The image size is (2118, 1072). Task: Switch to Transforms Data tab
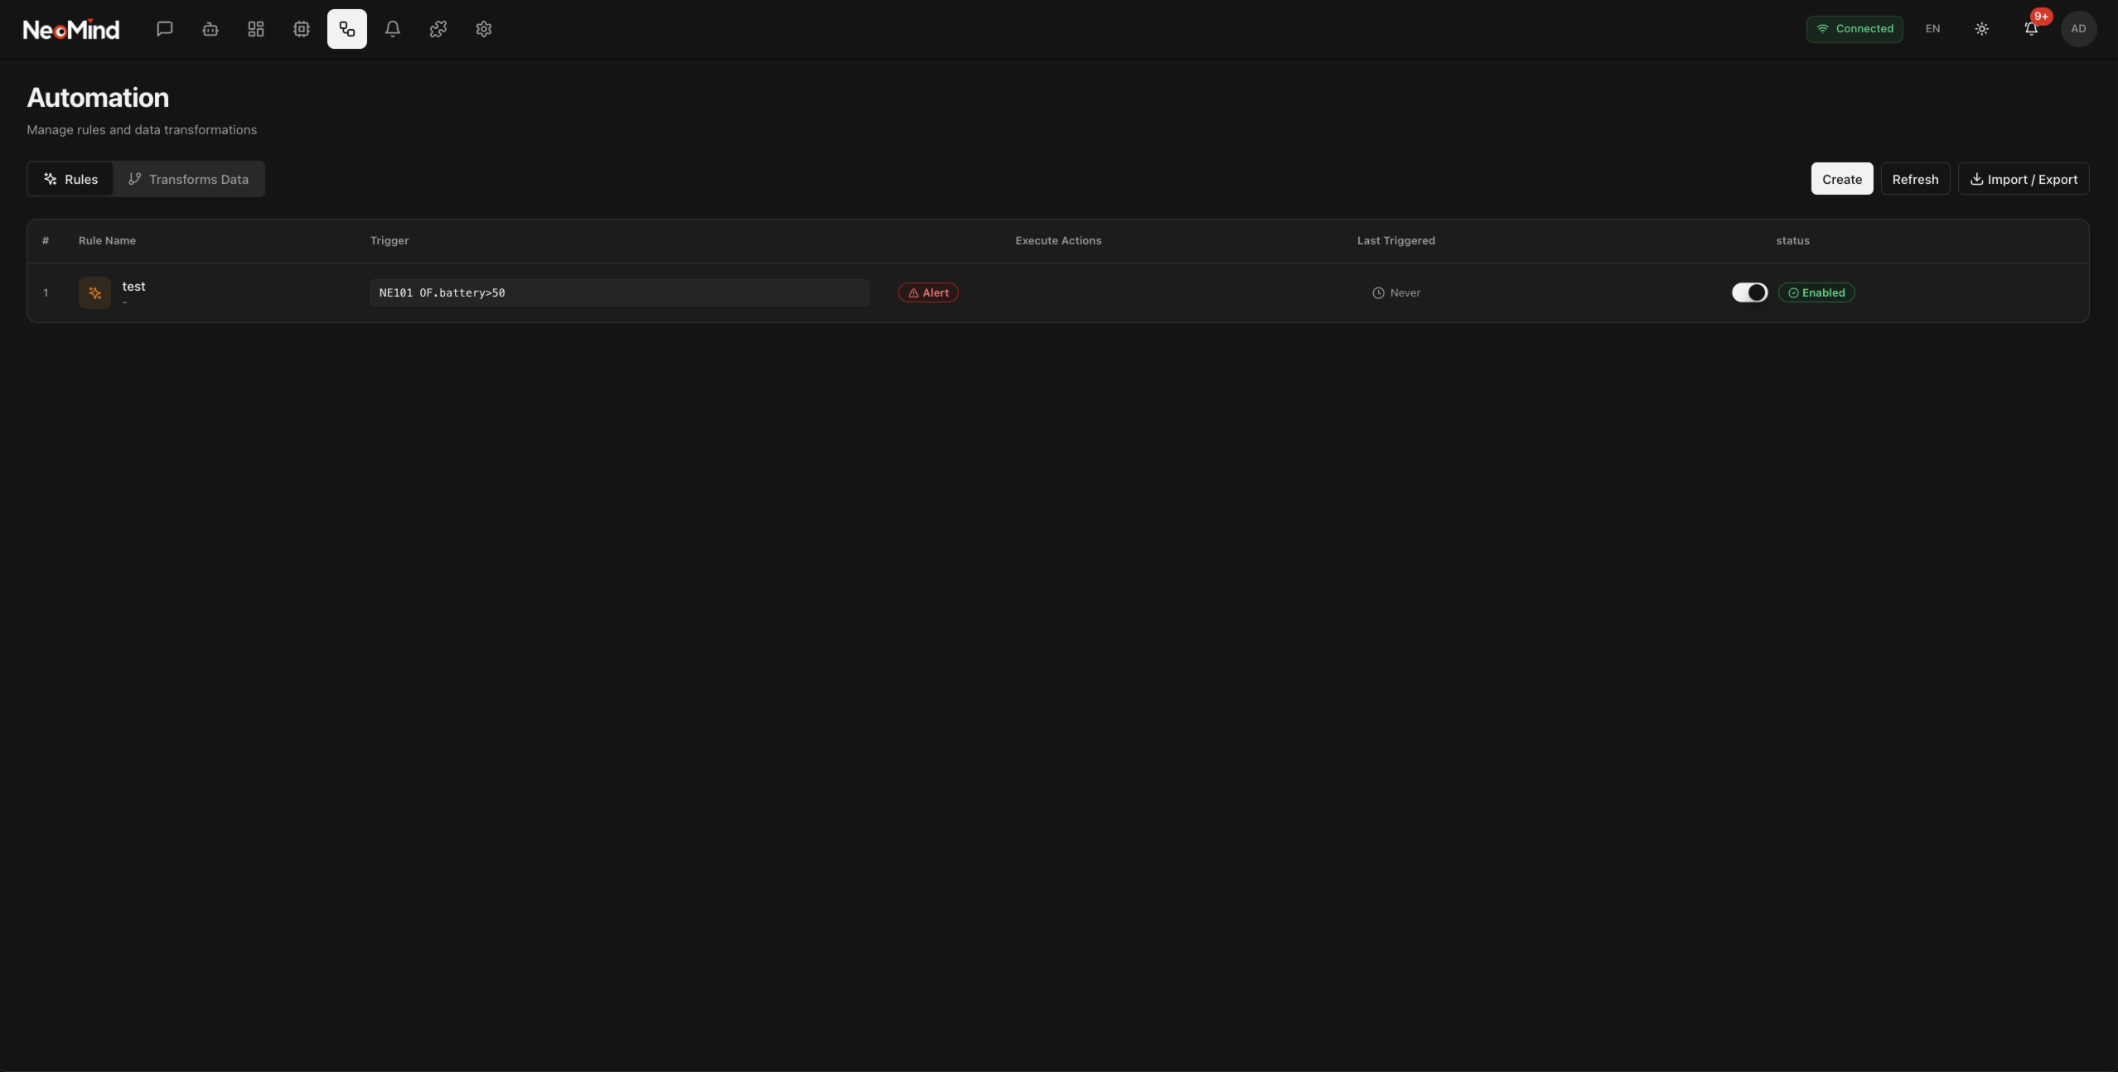[x=189, y=179]
